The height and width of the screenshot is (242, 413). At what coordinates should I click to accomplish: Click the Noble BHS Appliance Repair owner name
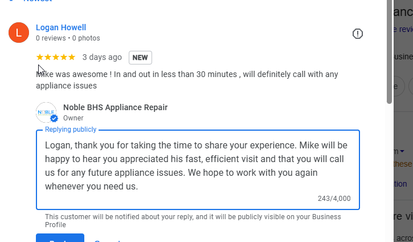click(x=115, y=107)
